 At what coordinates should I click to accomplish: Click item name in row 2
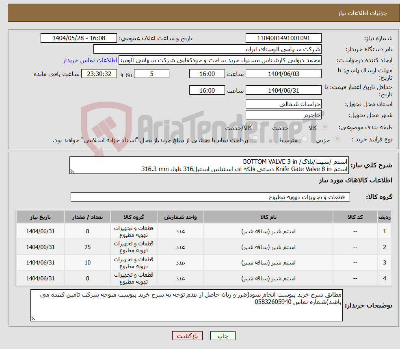(268, 247)
